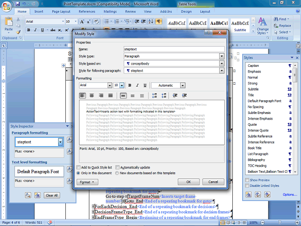Select Caption style in Styles pane
301x226 pixels.
[269, 66]
